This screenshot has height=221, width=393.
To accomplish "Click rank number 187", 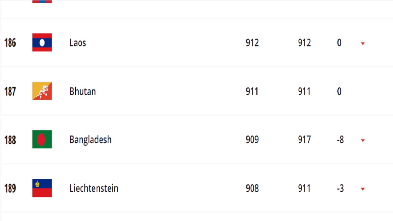I will (x=10, y=91).
